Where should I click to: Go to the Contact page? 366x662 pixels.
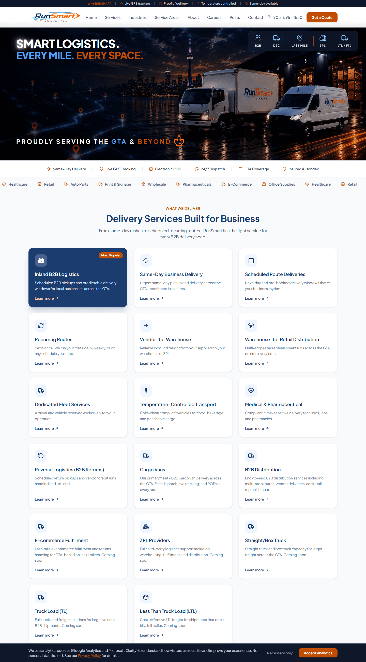click(255, 18)
